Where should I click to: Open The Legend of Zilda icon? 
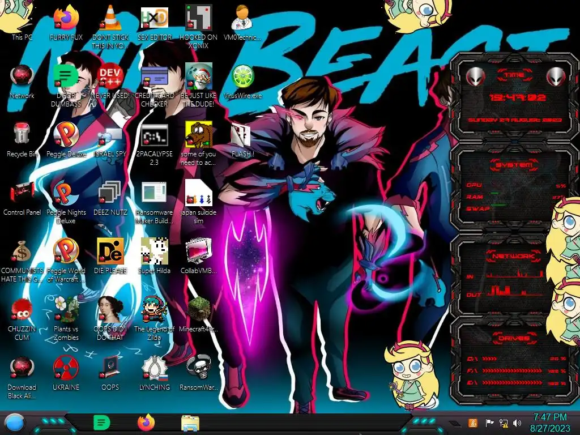pyautogui.click(x=154, y=318)
